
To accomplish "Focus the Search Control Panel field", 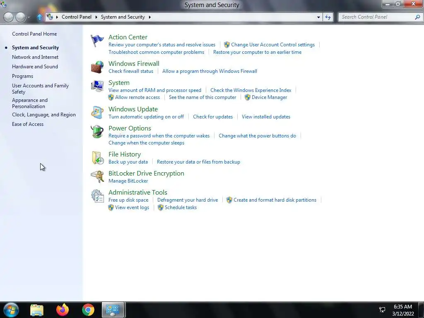I will pos(377,17).
